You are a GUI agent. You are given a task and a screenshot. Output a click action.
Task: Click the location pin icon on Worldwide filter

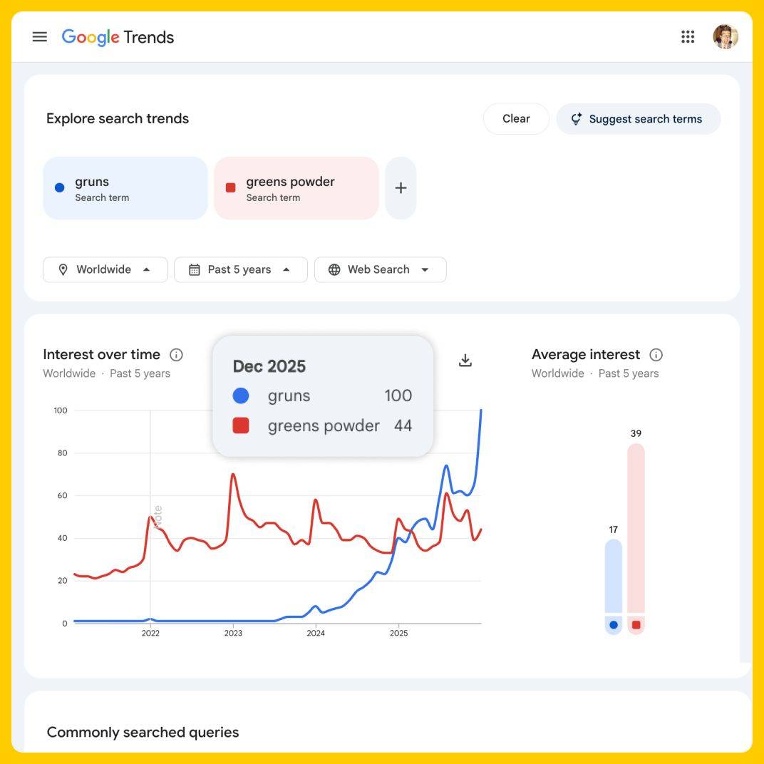[63, 269]
